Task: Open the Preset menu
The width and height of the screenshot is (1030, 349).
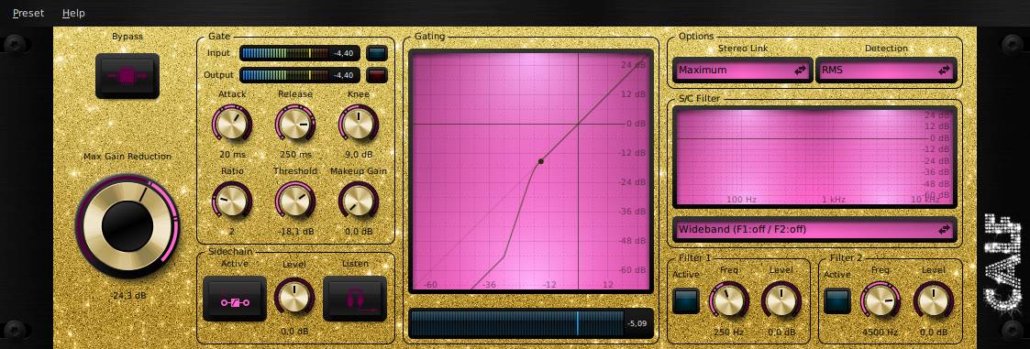Action: pyautogui.click(x=28, y=13)
